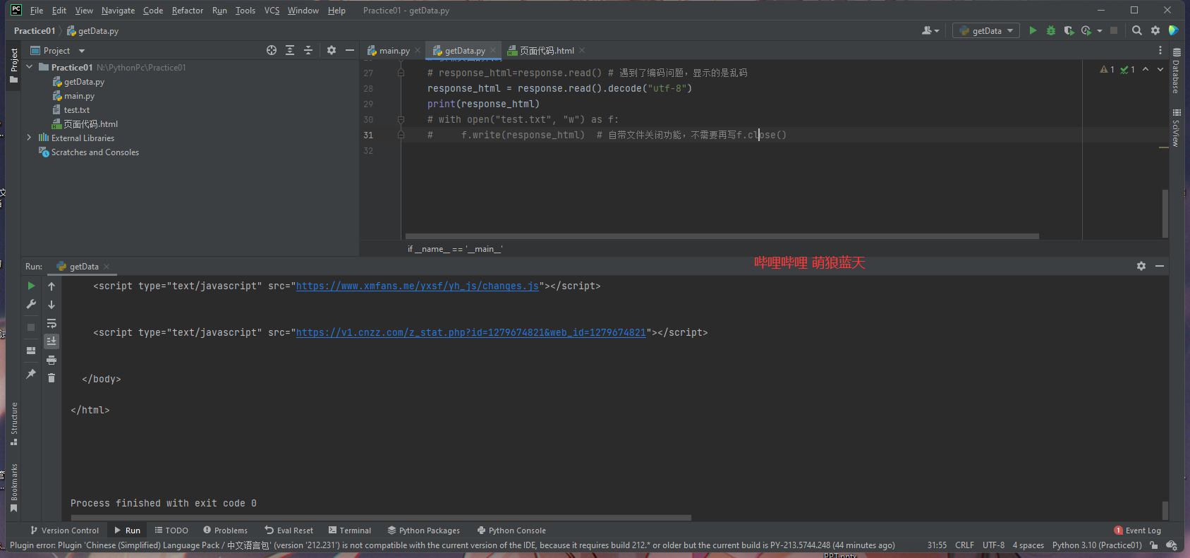Click the user account icon

coord(930,30)
